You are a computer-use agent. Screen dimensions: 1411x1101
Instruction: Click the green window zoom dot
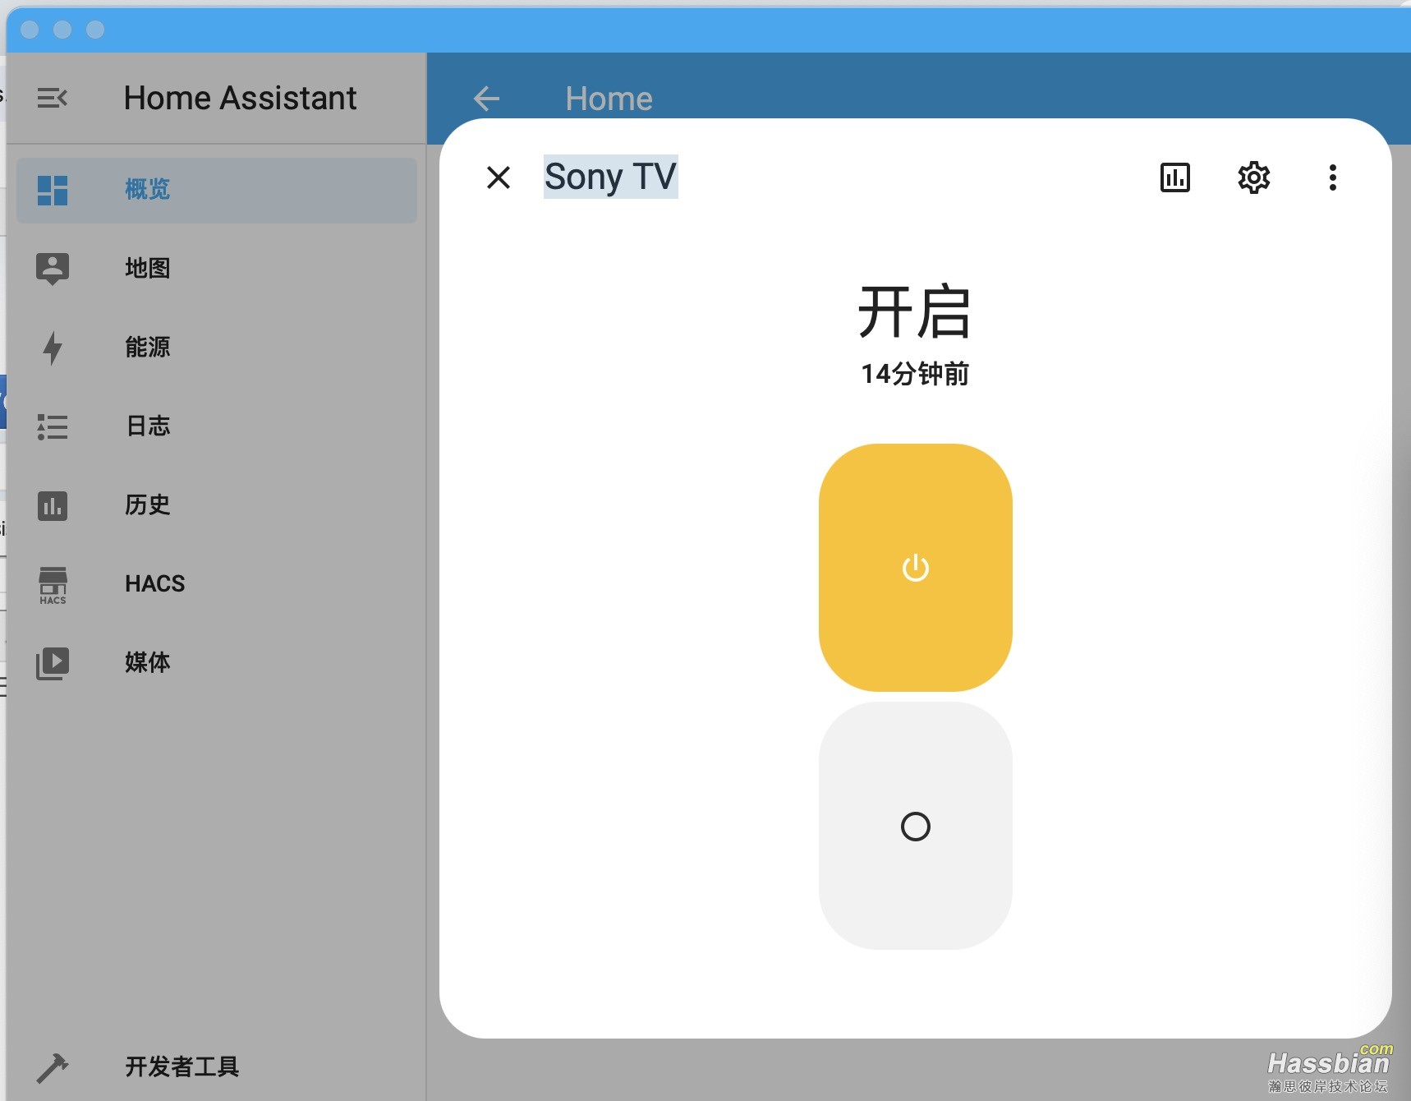(95, 30)
